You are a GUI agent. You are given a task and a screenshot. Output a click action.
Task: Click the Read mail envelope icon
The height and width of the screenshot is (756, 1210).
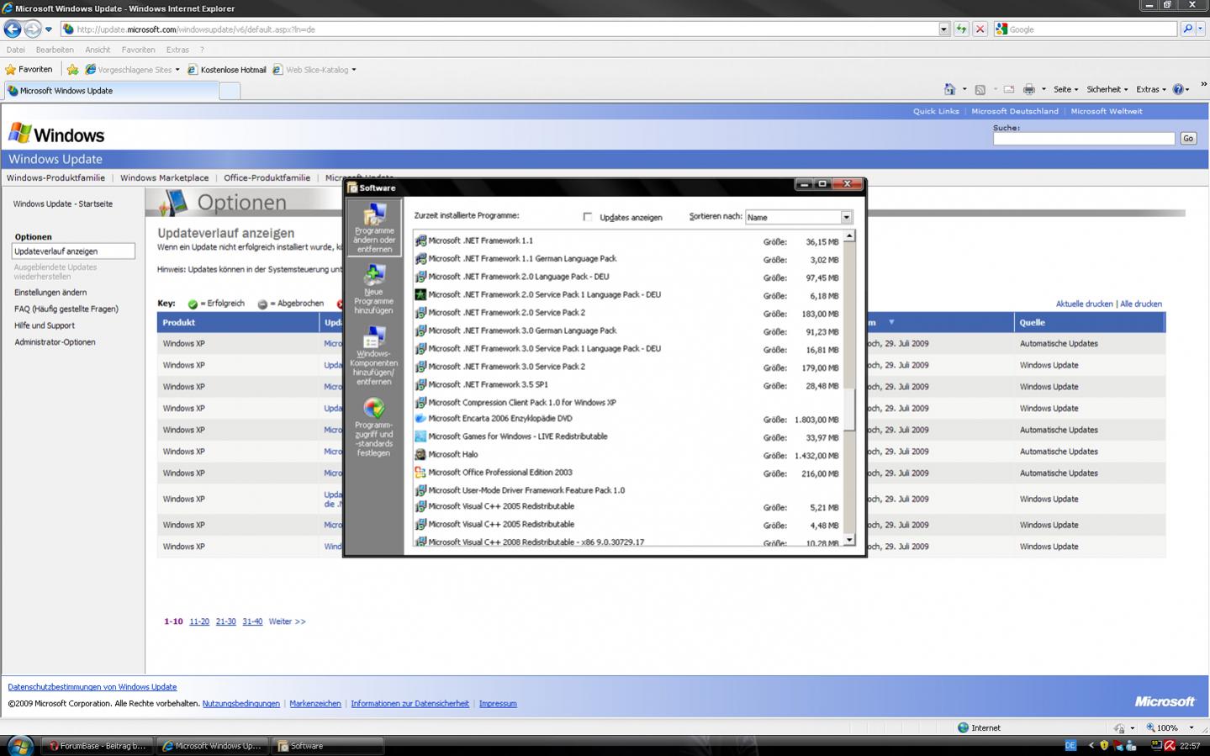(x=1008, y=89)
